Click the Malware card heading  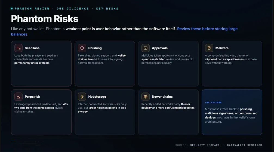(x=222, y=48)
